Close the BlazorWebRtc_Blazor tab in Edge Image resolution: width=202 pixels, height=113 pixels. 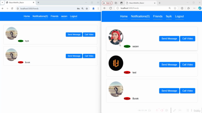(155, 3)
